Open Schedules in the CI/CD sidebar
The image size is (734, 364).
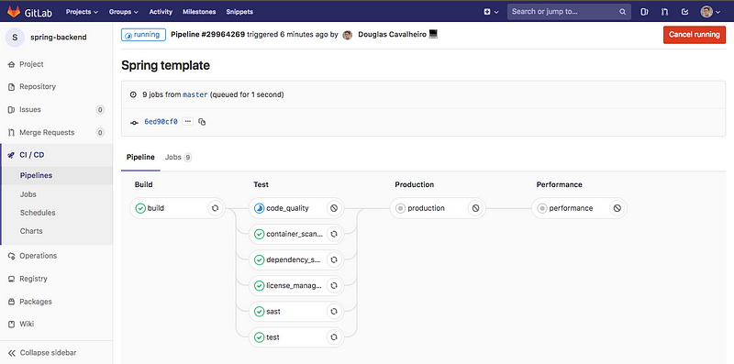click(38, 213)
